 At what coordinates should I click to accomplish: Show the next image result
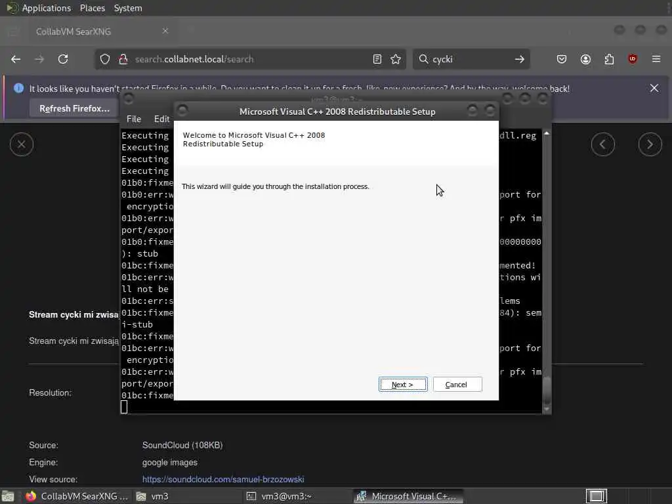pyautogui.click(x=650, y=144)
